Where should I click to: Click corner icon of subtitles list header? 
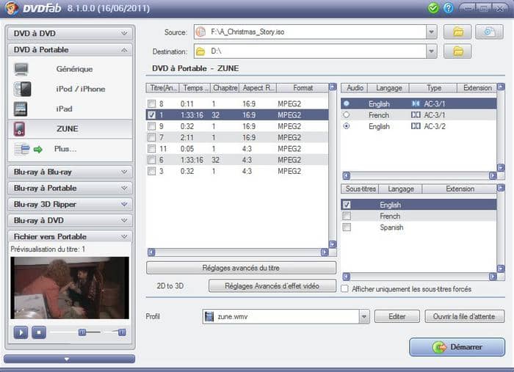click(x=501, y=188)
